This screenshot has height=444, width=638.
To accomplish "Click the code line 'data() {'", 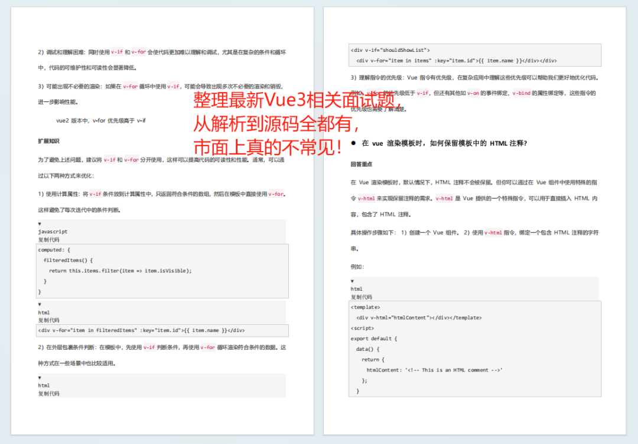I will point(368,349).
